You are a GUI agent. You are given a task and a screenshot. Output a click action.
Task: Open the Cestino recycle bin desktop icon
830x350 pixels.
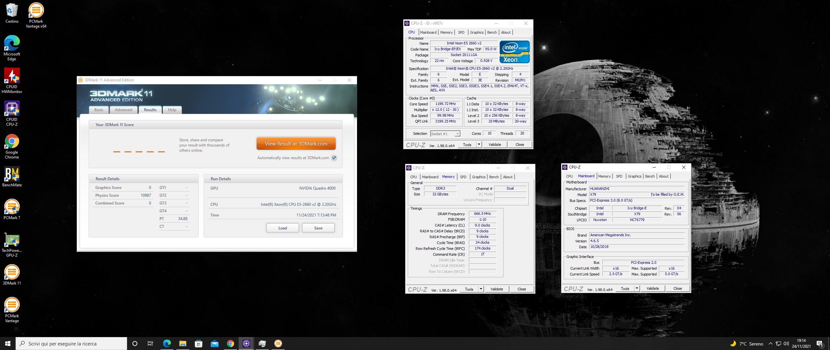tap(12, 13)
